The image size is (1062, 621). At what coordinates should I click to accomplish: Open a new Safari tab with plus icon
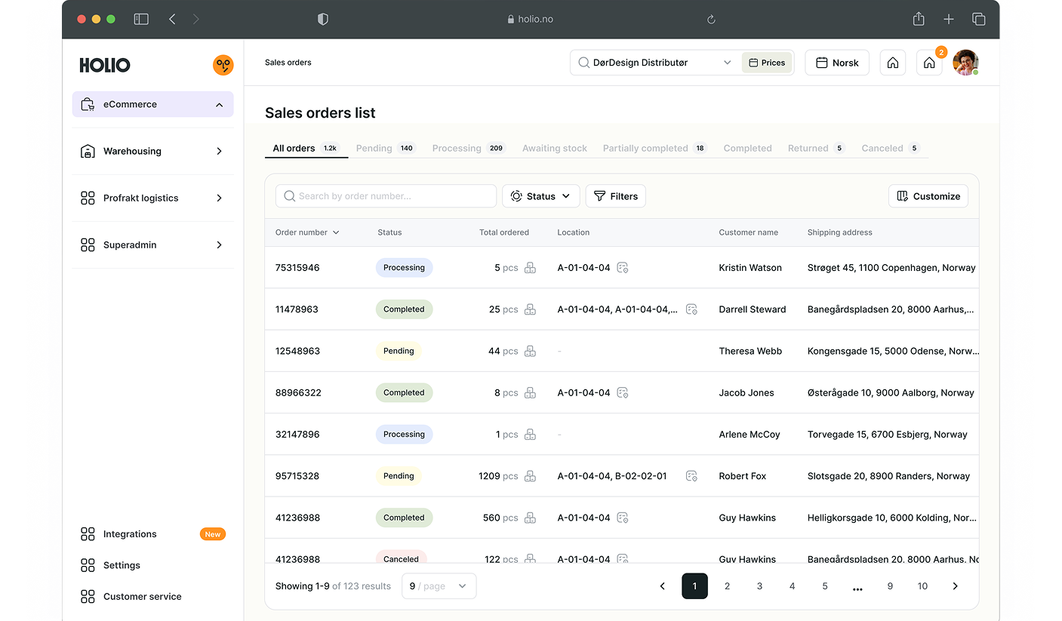(949, 19)
